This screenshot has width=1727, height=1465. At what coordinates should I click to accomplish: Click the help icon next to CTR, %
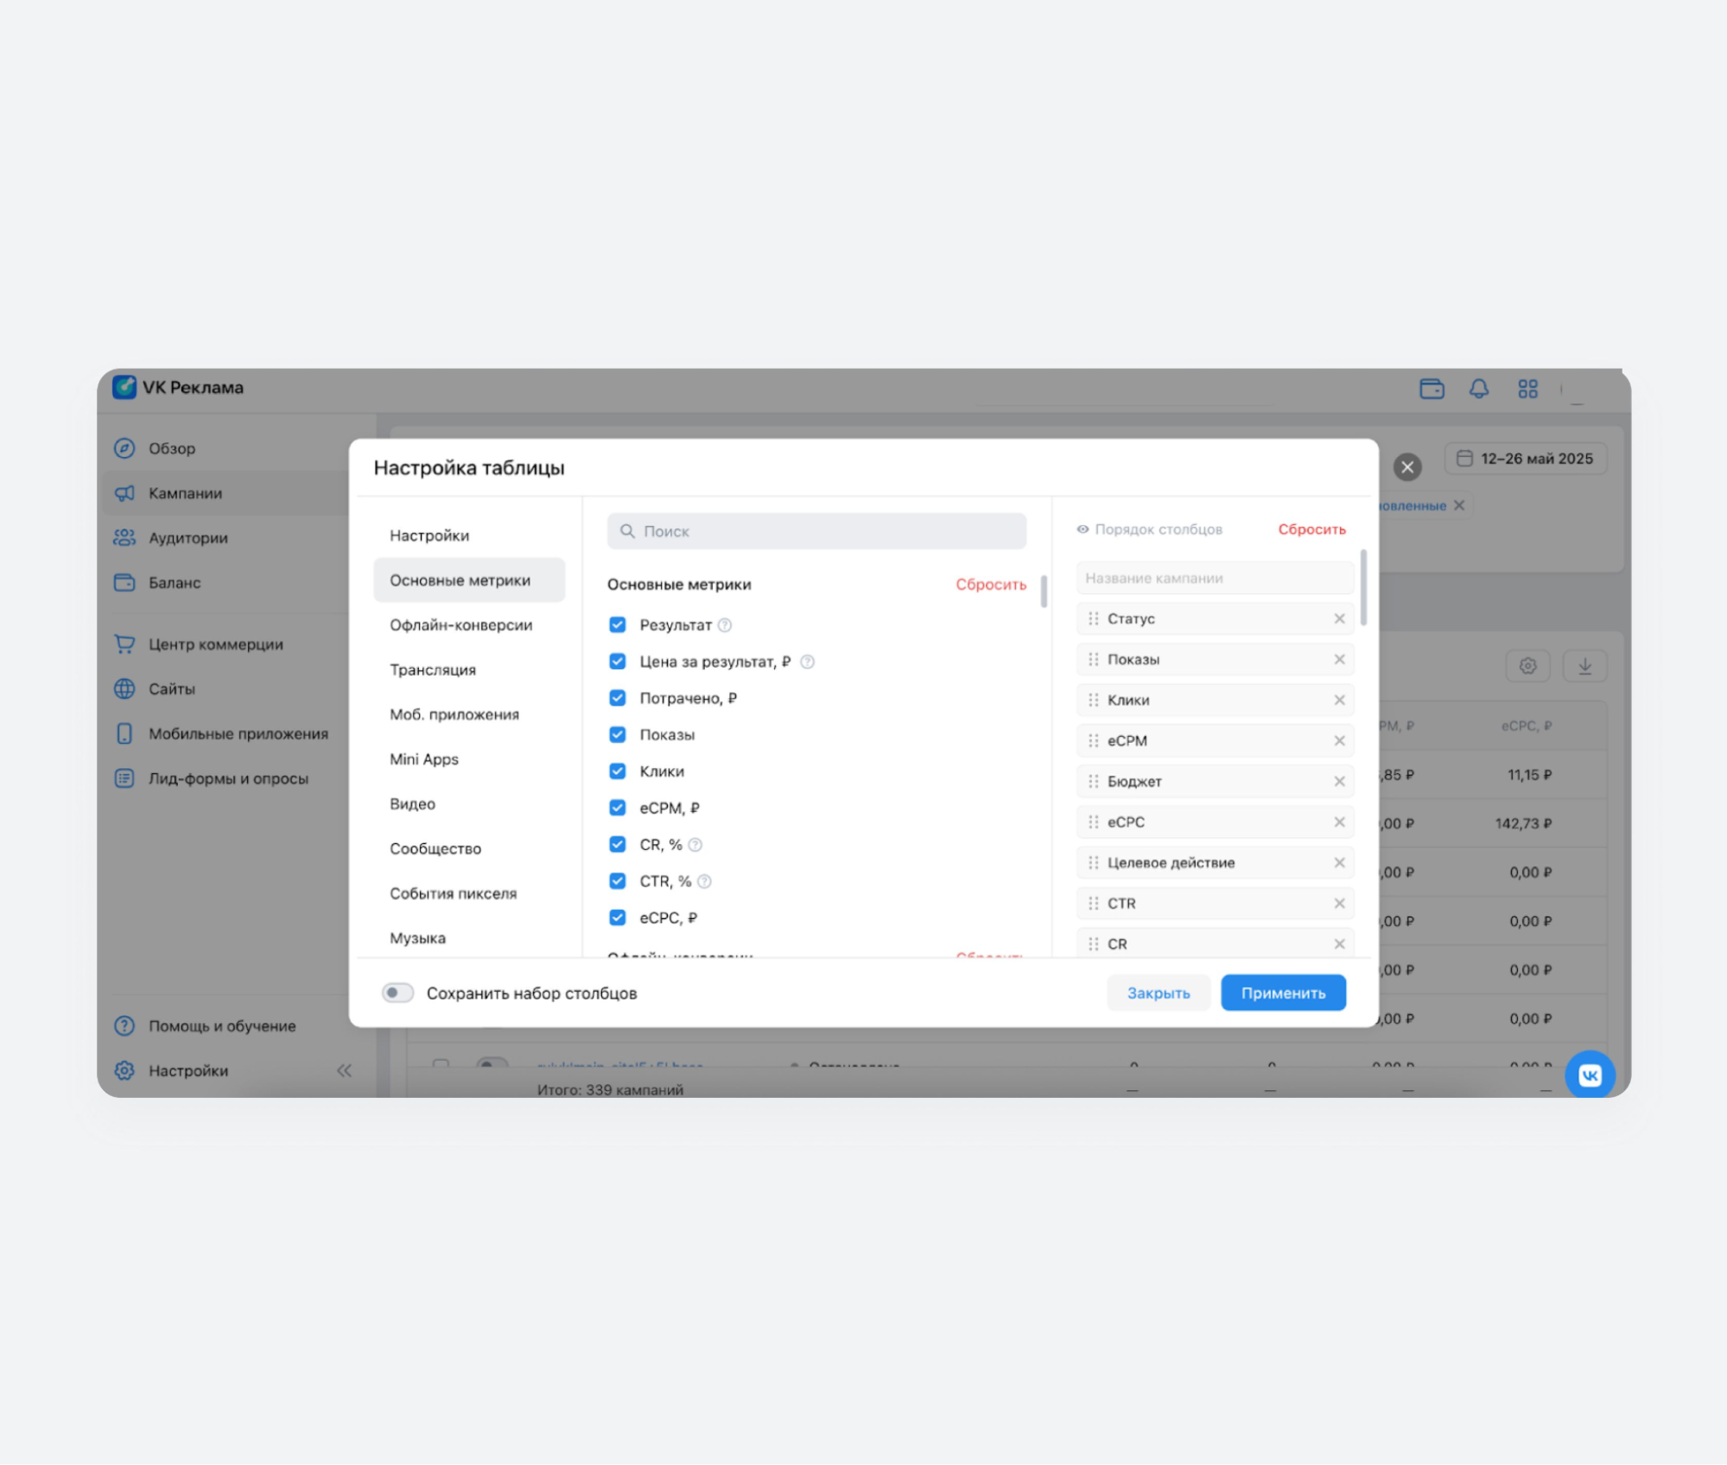pyautogui.click(x=704, y=881)
